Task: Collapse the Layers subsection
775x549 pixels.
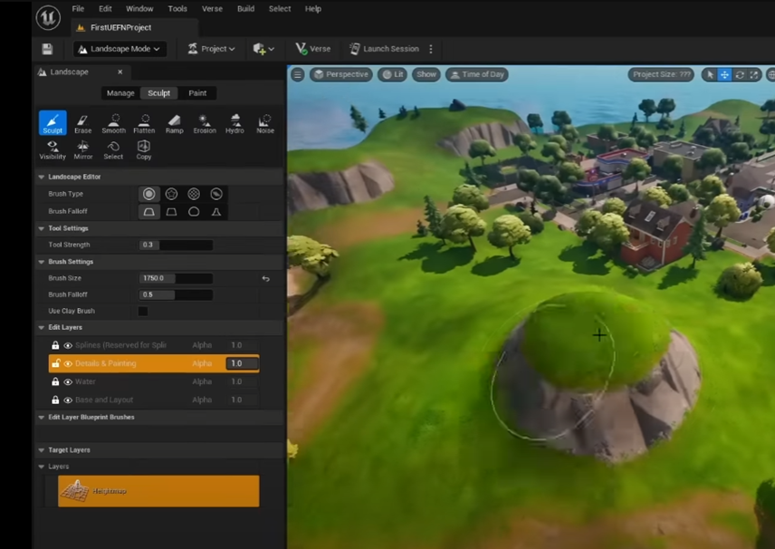Action: 42,467
